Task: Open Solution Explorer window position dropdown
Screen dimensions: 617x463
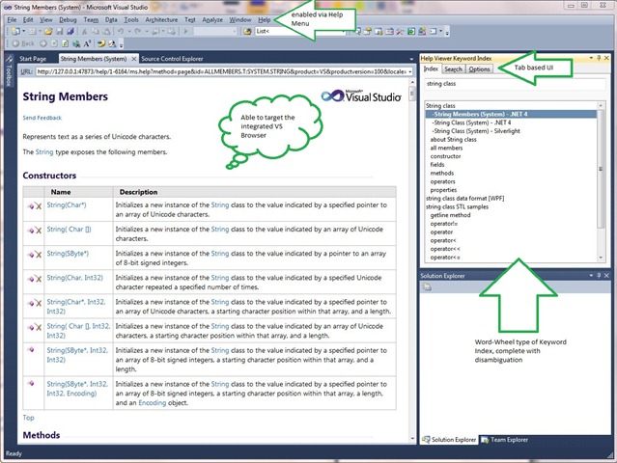Action: click(592, 276)
